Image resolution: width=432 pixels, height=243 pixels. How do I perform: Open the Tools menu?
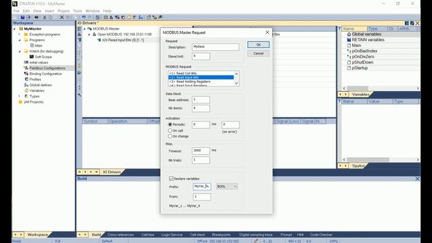(x=78, y=11)
